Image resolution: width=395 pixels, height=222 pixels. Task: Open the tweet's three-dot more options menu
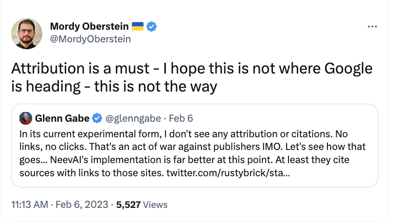(x=372, y=26)
